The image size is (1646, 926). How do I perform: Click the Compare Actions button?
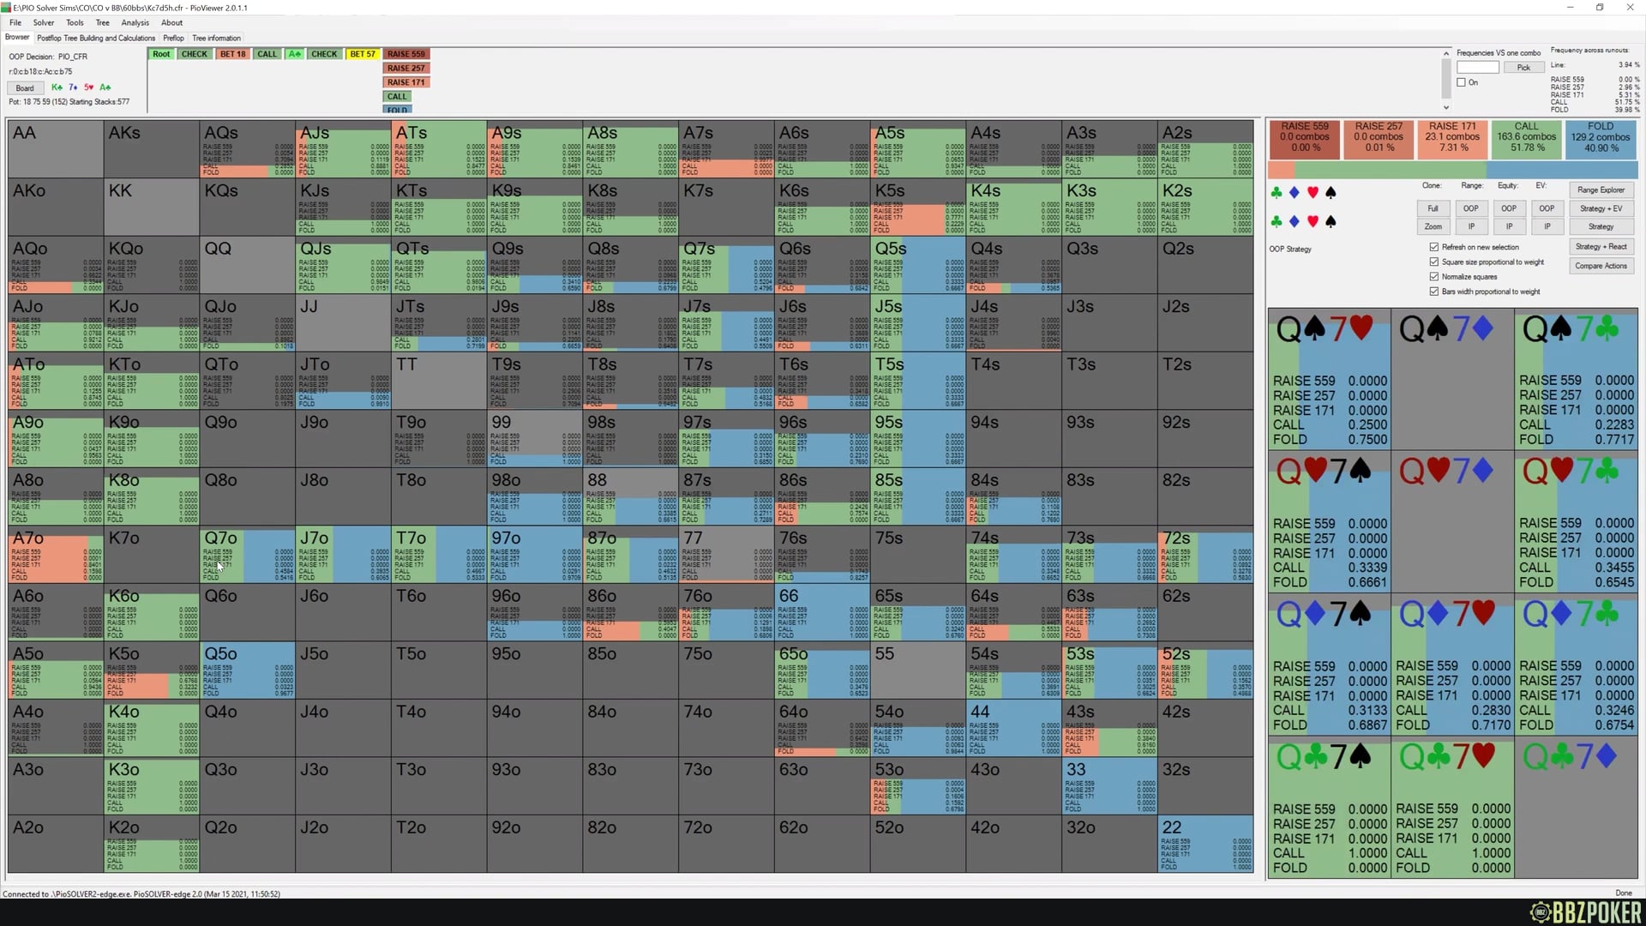pyautogui.click(x=1601, y=266)
